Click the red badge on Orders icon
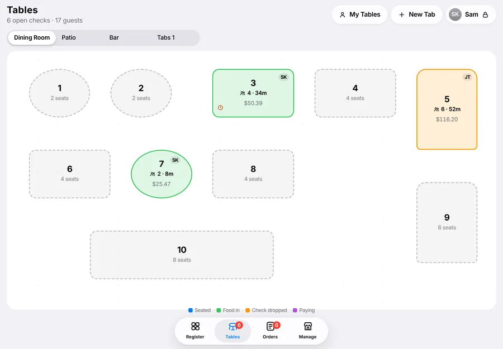This screenshot has height=349, width=503. 277,325
